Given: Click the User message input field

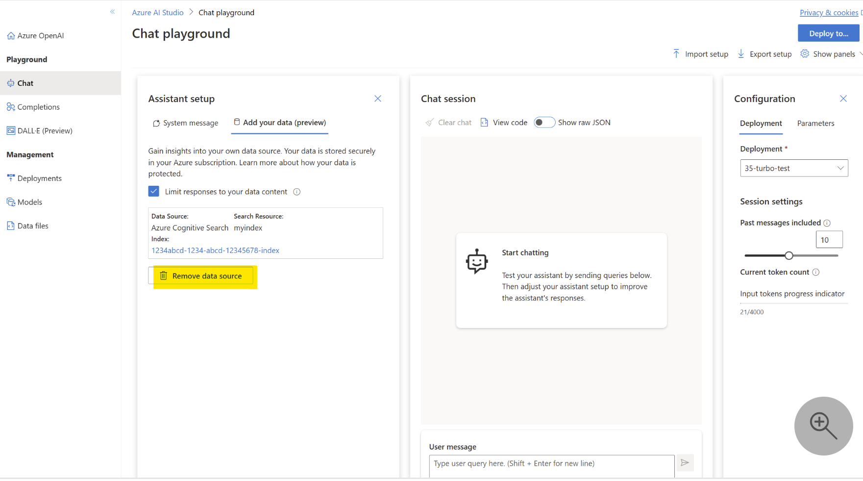Looking at the screenshot, I should pyautogui.click(x=552, y=466).
